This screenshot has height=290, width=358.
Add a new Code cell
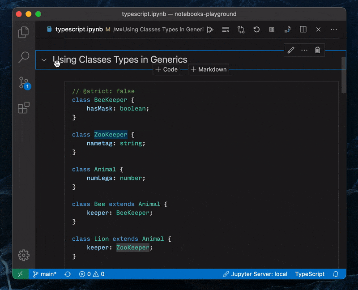pyautogui.click(x=166, y=69)
